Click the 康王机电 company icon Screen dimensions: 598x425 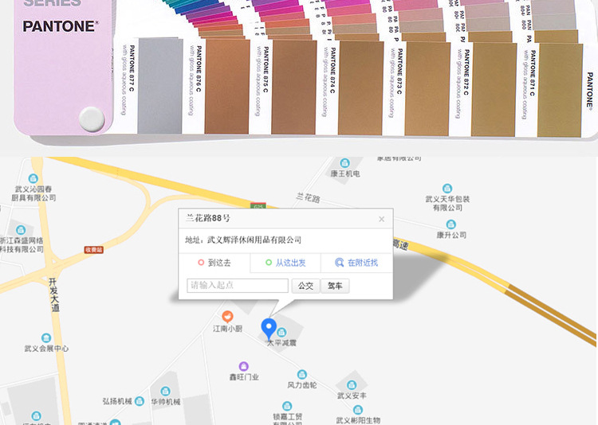click(x=344, y=163)
